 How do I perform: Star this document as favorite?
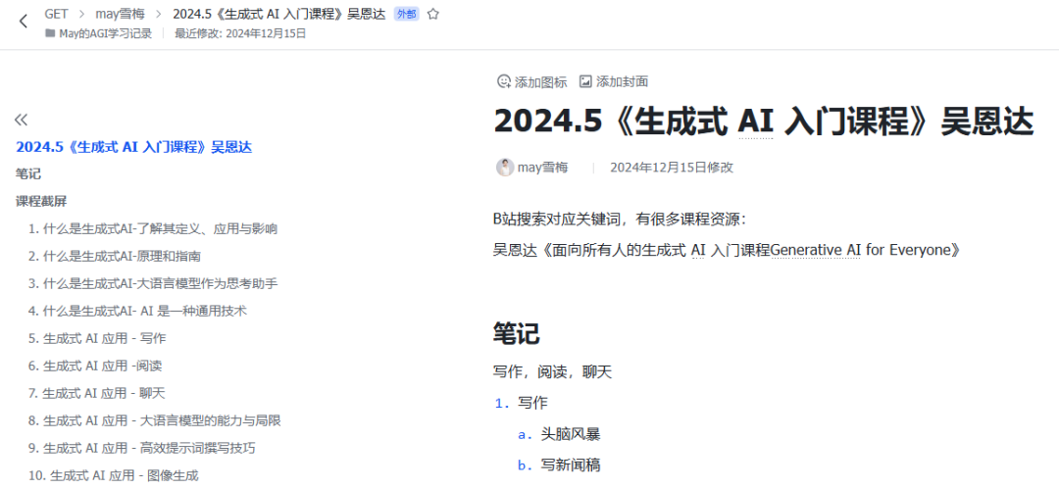coord(433,14)
